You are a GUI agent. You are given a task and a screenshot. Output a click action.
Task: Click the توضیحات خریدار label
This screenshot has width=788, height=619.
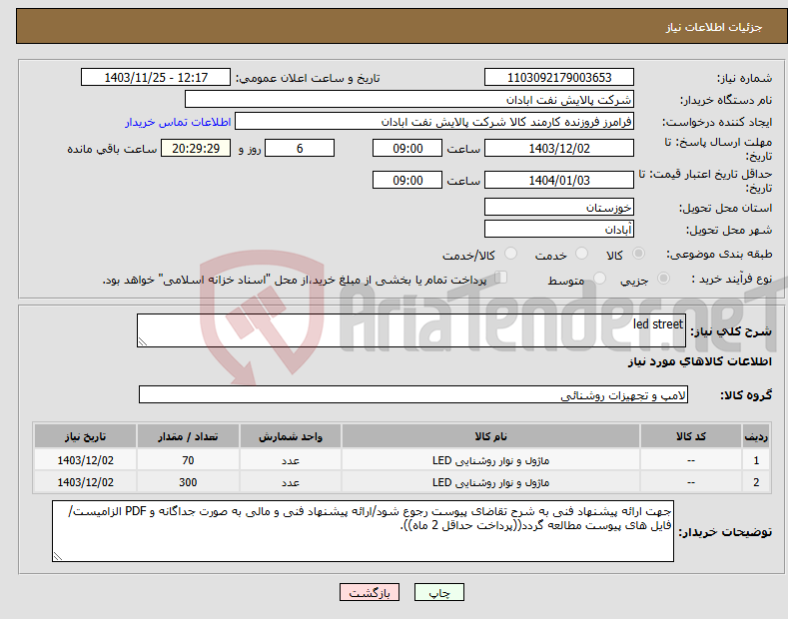click(725, 531)
